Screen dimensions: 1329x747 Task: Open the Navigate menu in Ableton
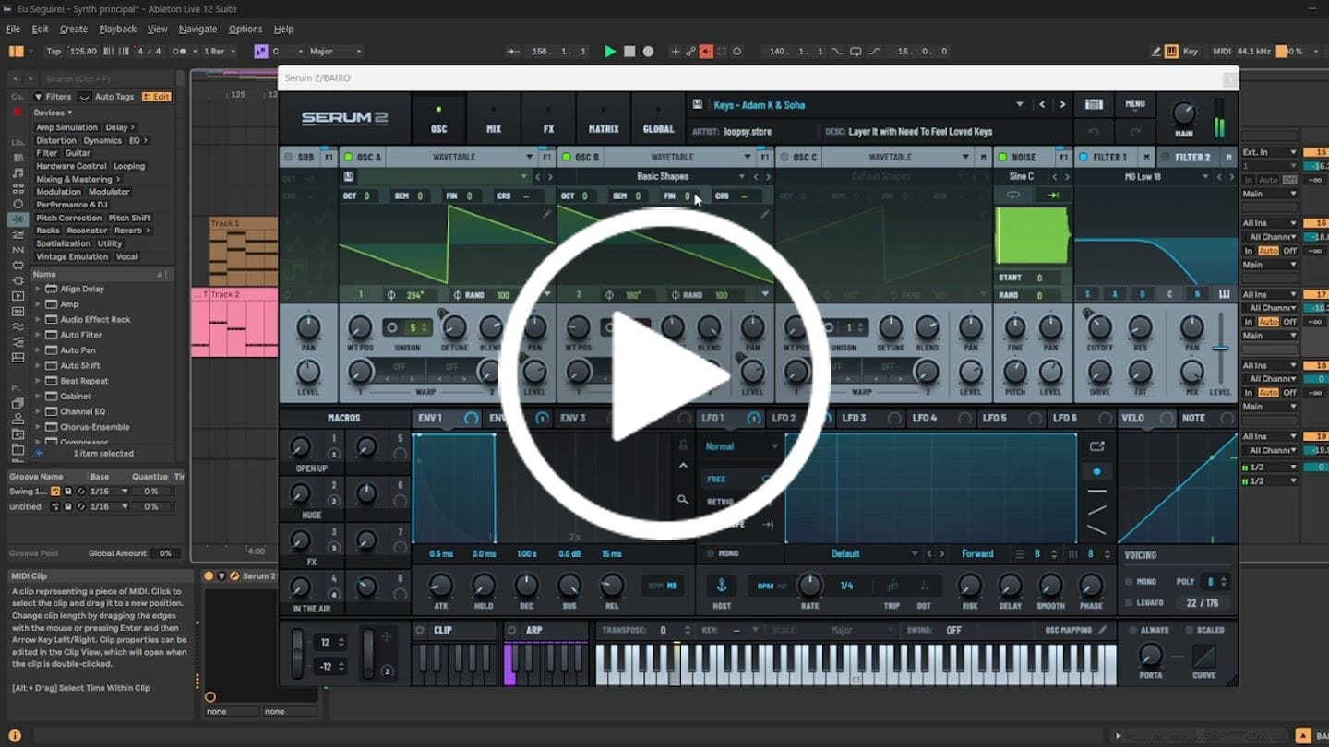tap(198, 30)
